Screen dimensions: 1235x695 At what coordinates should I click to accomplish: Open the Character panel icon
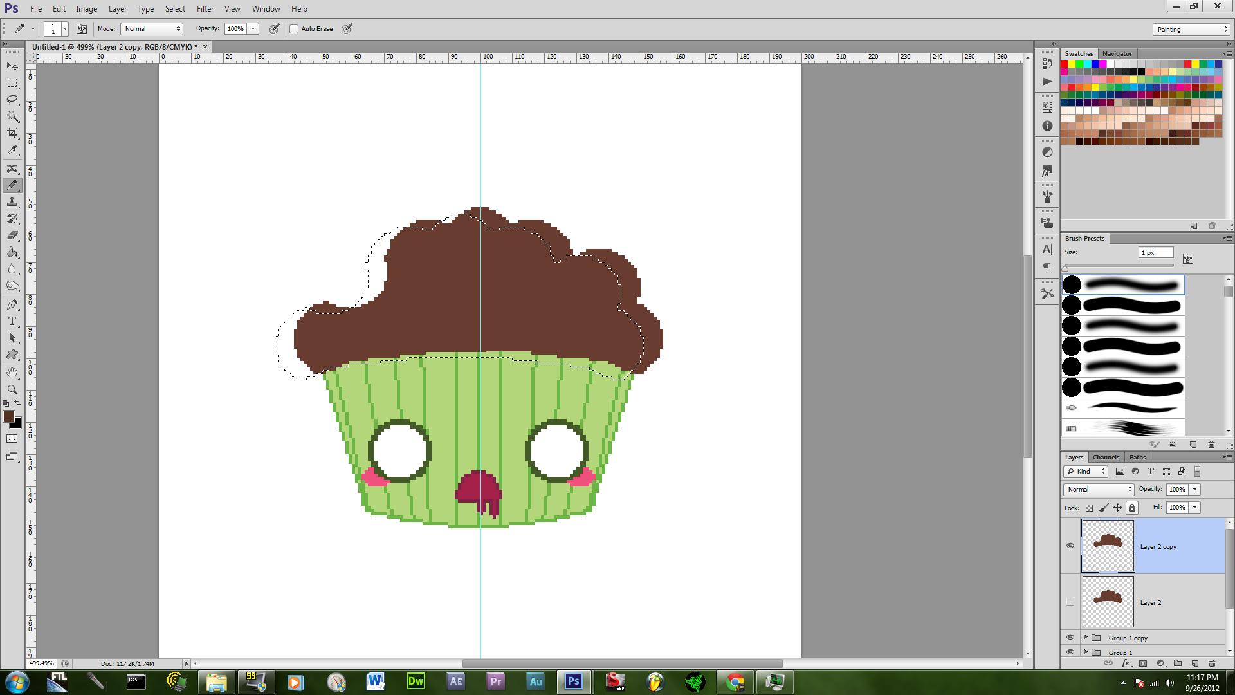(1047, 250)
